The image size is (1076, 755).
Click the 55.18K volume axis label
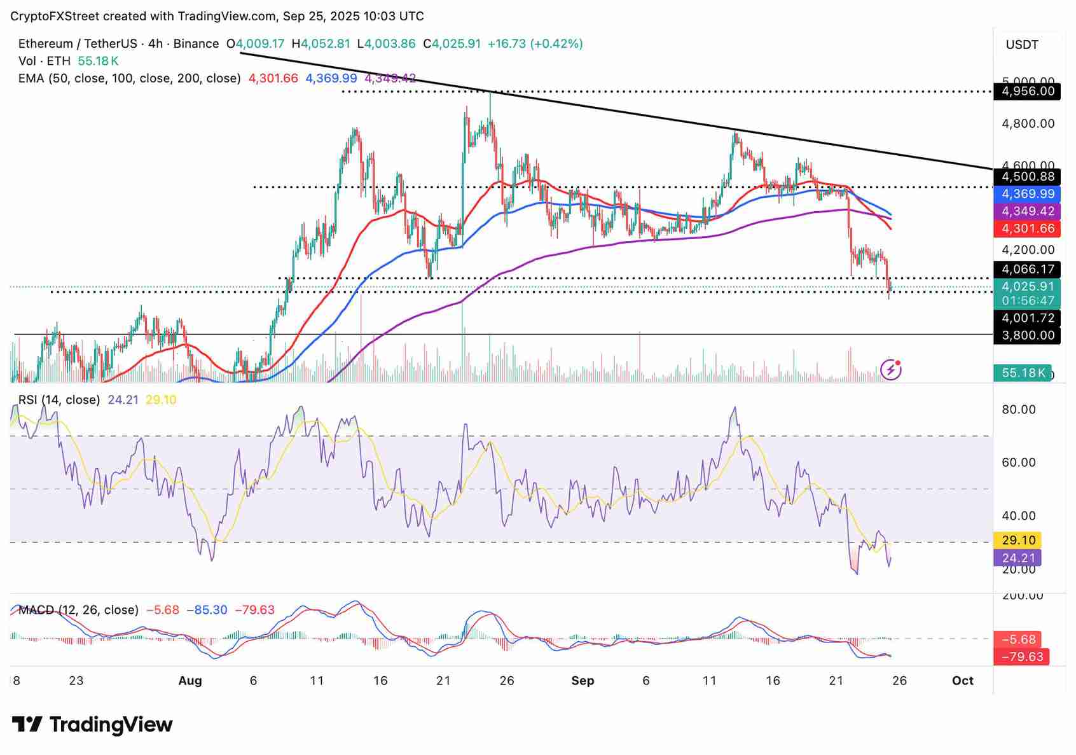(x=1023, y=373)
